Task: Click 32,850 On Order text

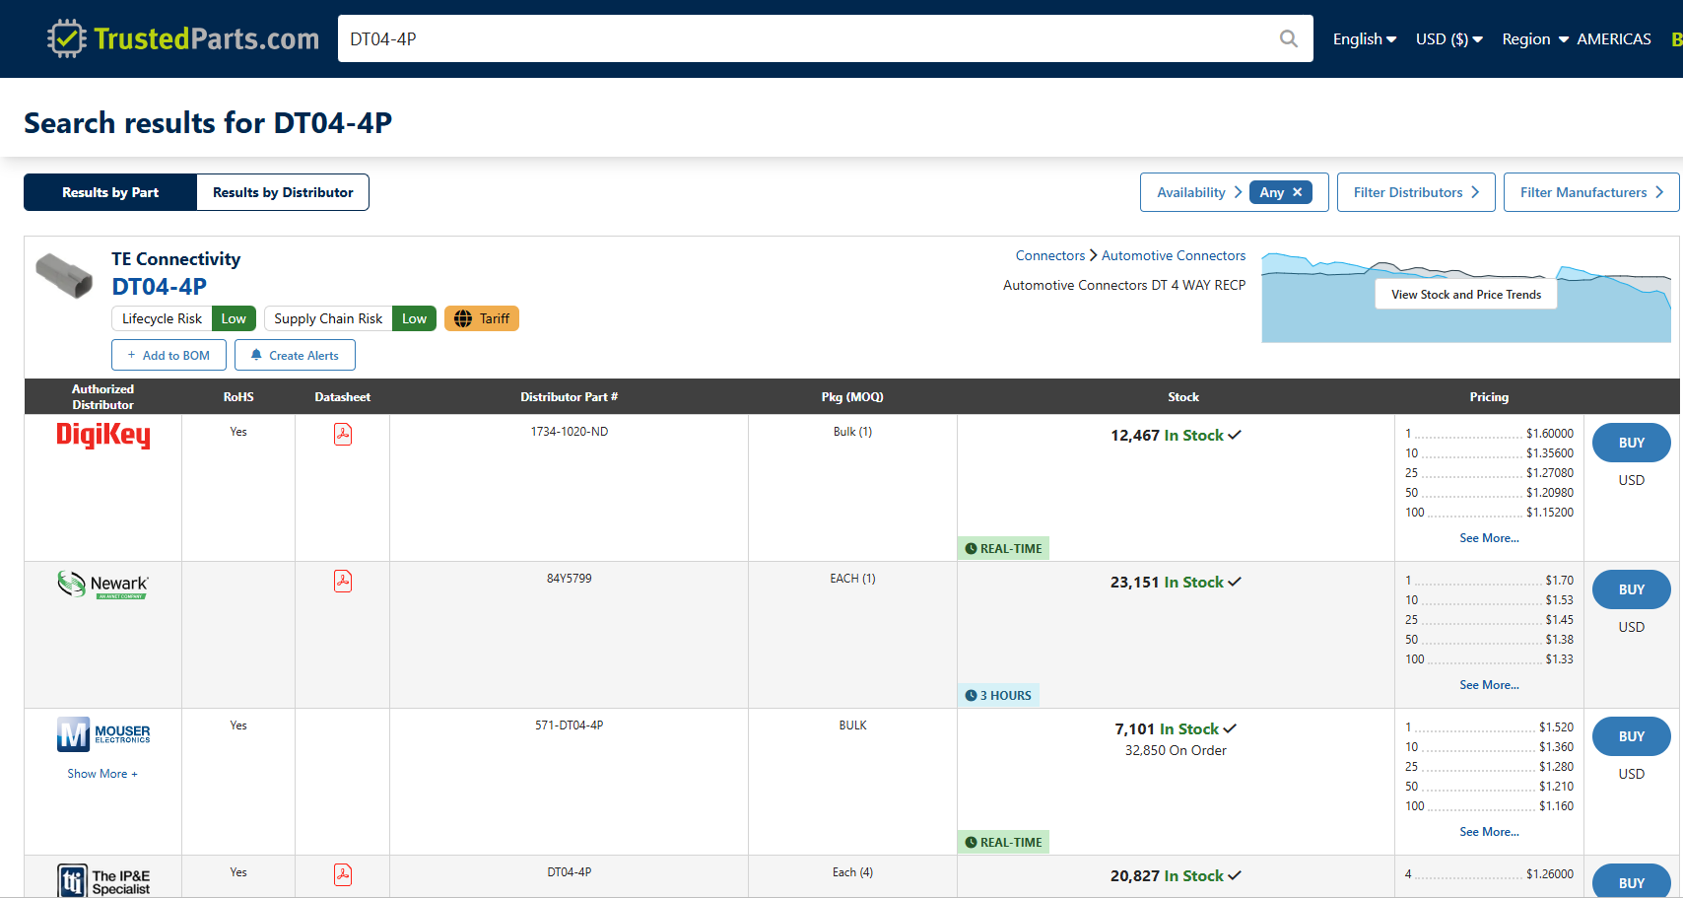Action: click(1176, 751)
